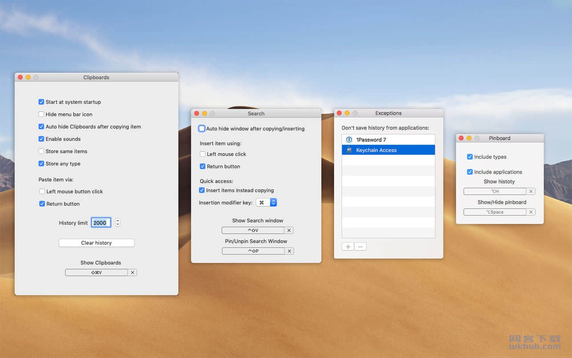572x358 pixels.
Task: Toggle Auto hide Clipboards after copying item
Action: point(41,127)
